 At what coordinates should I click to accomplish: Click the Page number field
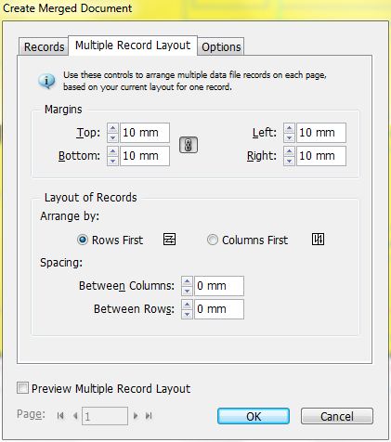(105, 416)
